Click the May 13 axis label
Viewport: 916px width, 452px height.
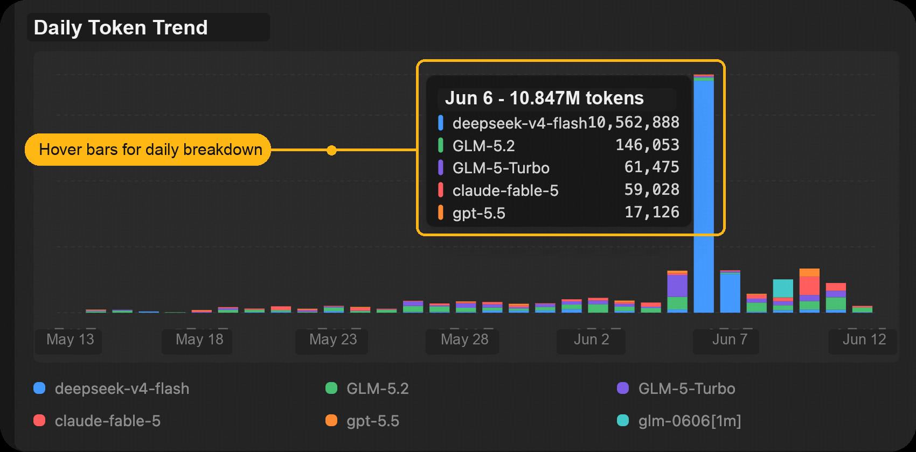tap(70, 340)
